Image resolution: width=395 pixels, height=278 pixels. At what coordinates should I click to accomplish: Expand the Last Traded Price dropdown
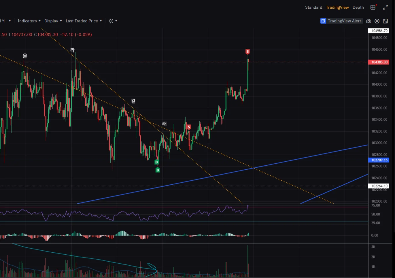click(x=84, y=21)
